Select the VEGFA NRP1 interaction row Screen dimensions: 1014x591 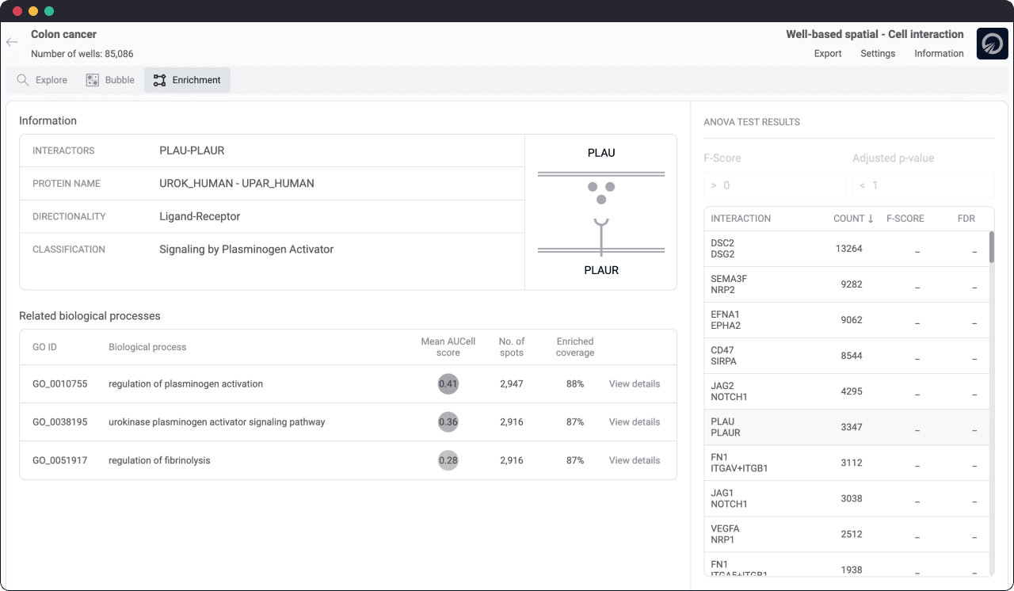[x=845, y=534]
